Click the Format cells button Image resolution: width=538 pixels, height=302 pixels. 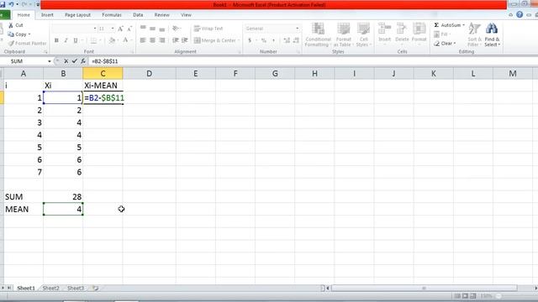tap(419, 34)
